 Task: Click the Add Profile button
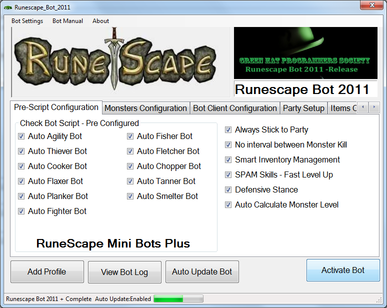click(47, 271)
